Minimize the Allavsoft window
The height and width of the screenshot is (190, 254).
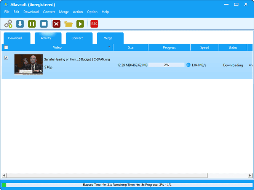pyautogui.click(x=227, y=4)
